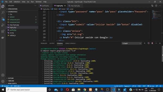Image resolution: width=163 pixels, height=92 pixels.
Task: Expand the vendor folder
Action: tap(12, 17)
